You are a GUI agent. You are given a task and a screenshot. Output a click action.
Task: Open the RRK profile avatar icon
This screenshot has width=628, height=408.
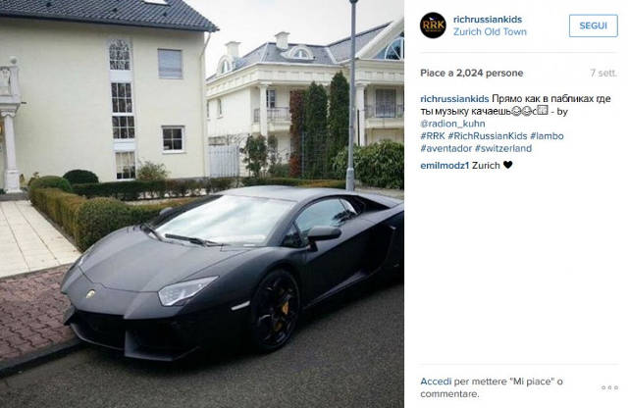tap(433, 25)
